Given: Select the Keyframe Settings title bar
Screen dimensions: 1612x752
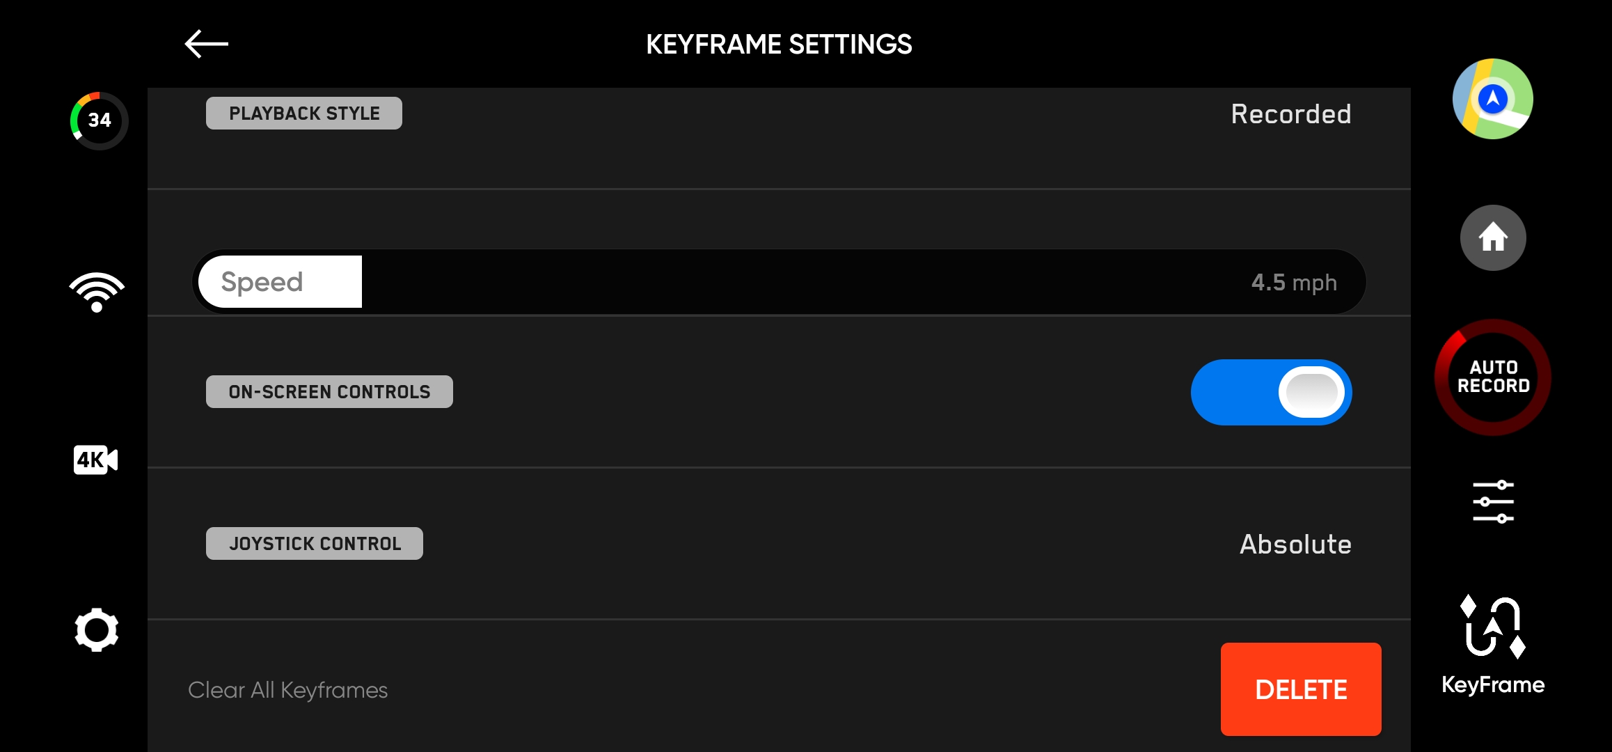Looking at the screenshot, I should (779, 43).
